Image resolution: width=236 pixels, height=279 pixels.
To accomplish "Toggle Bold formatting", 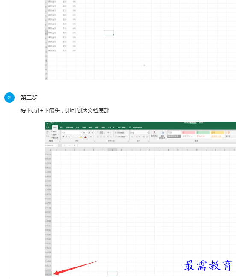I will pos(63,137).
